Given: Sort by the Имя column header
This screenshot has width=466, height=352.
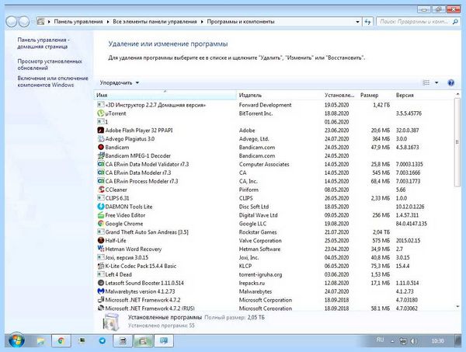Looking at the screenshot, I should 165,95.
